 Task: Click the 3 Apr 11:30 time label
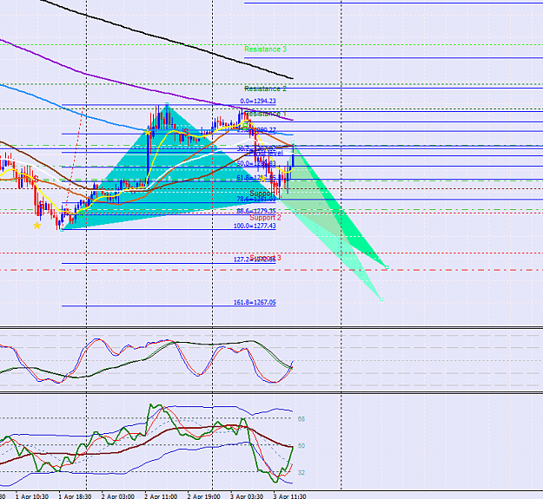(x=289, y=496)
